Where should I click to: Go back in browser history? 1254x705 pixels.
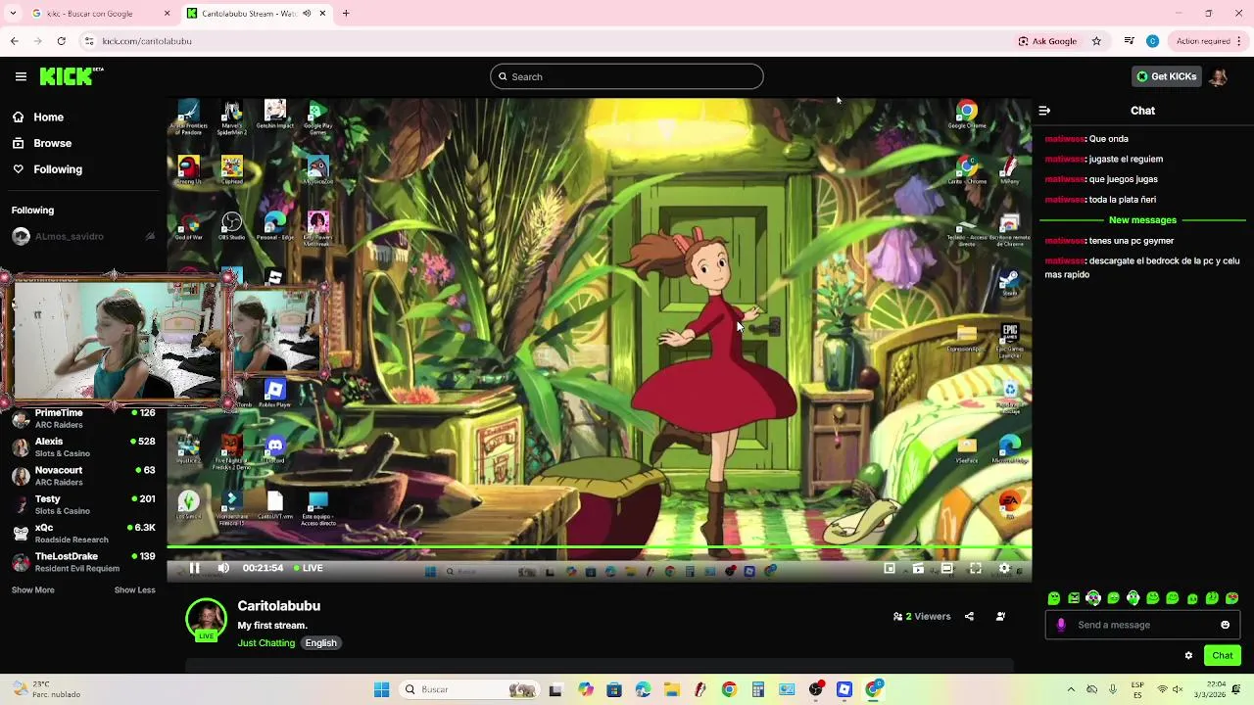14,41
